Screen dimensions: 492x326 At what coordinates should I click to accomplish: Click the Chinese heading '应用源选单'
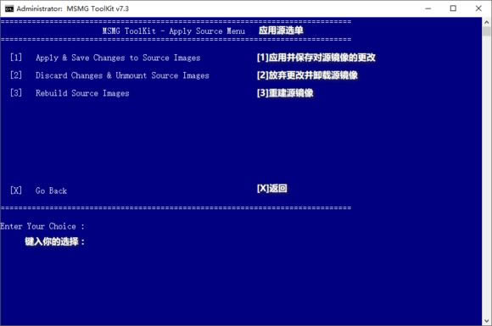[x=281, y=30]
